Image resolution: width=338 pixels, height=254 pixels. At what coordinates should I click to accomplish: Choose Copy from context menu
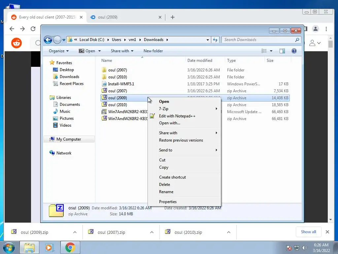[x=184, y=167]
